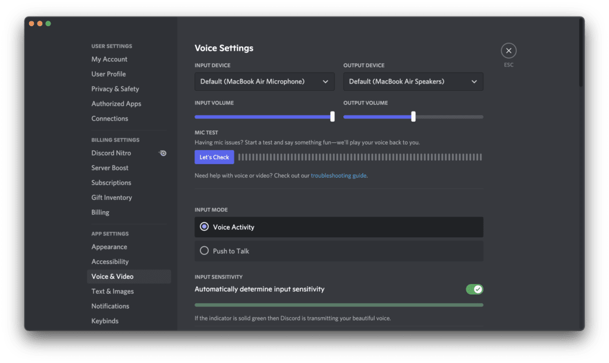Click the Output Volume slider handle

pyautogui.click(x=413, y=117)
